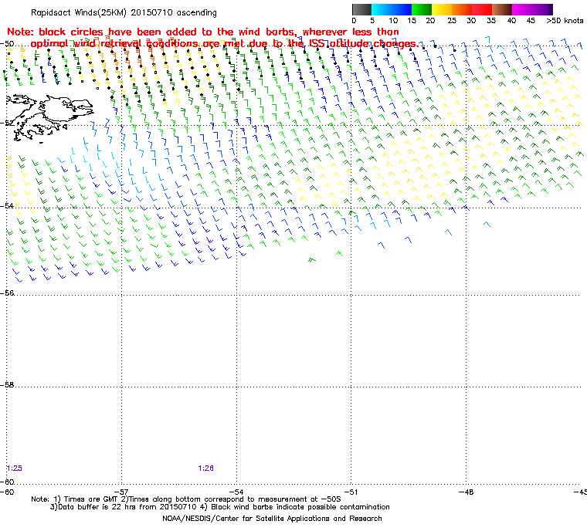Click the '1:25' purple time label
Screen dimensions: 587x531
coord(14,468)
